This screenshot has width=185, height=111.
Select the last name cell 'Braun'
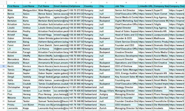[30, 63]
